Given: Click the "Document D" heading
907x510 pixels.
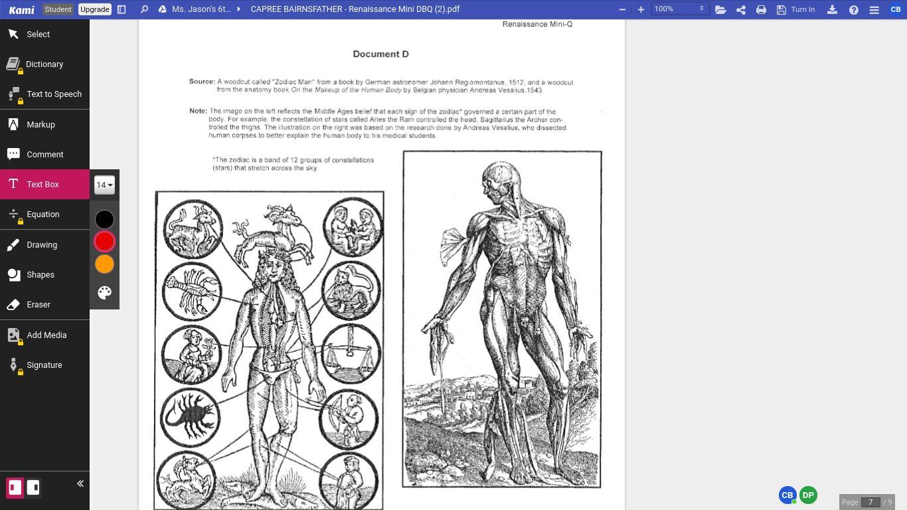Looking at the screenshot, I should pos(381,54).
